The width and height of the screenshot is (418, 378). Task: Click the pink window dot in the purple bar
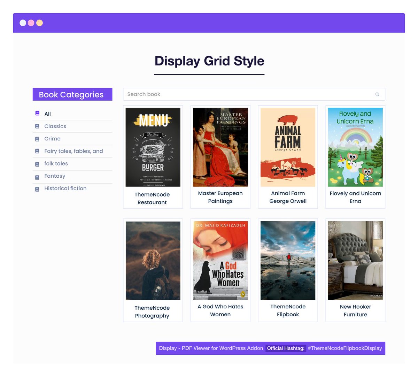point(31,23)
